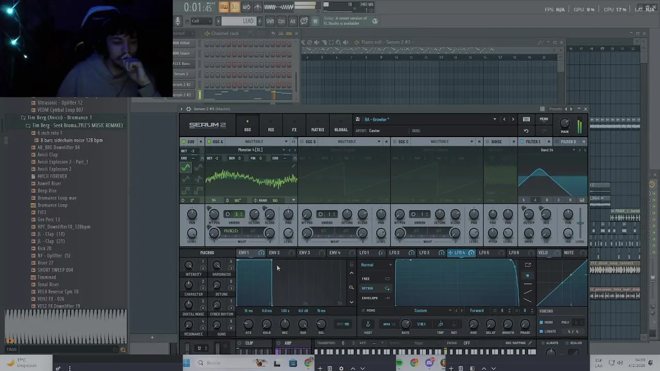This screenshot has height=371, width=660.
Task: Open the LFO Custom shape dropdown
Action: (425, 311)
